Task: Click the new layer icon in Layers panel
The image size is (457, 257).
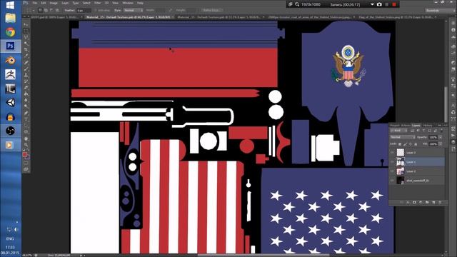Action: (x=433, y=202)
